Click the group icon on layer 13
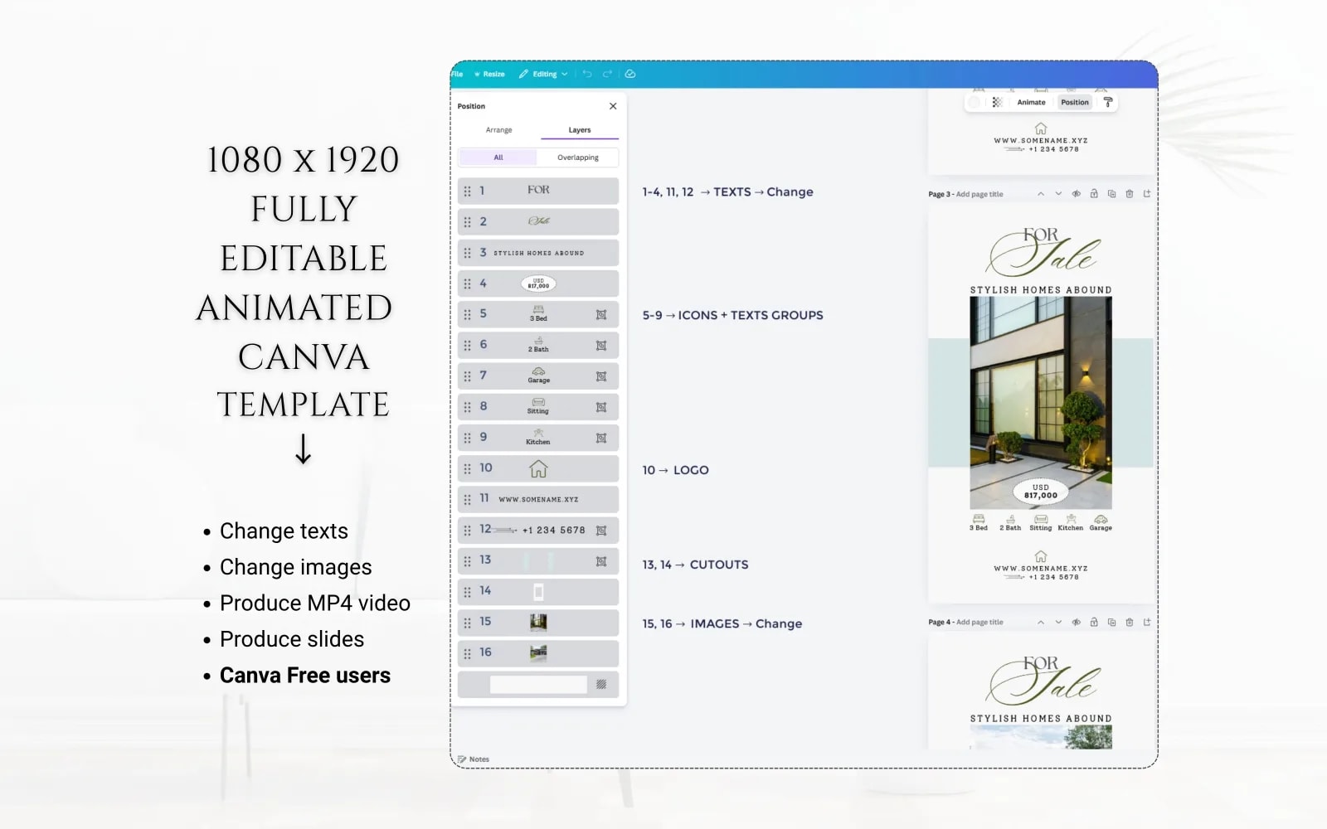 [601, 561]
